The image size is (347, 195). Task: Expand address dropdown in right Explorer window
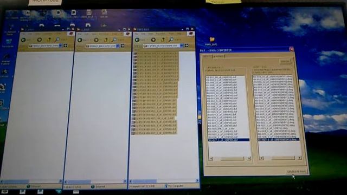tap(182, 45)
